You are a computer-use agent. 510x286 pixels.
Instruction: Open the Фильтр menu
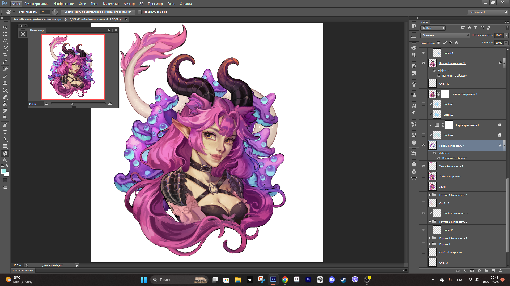point(129,4)
